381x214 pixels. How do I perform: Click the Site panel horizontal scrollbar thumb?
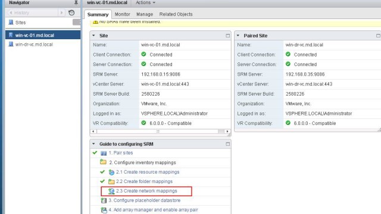tap(158, 131)
